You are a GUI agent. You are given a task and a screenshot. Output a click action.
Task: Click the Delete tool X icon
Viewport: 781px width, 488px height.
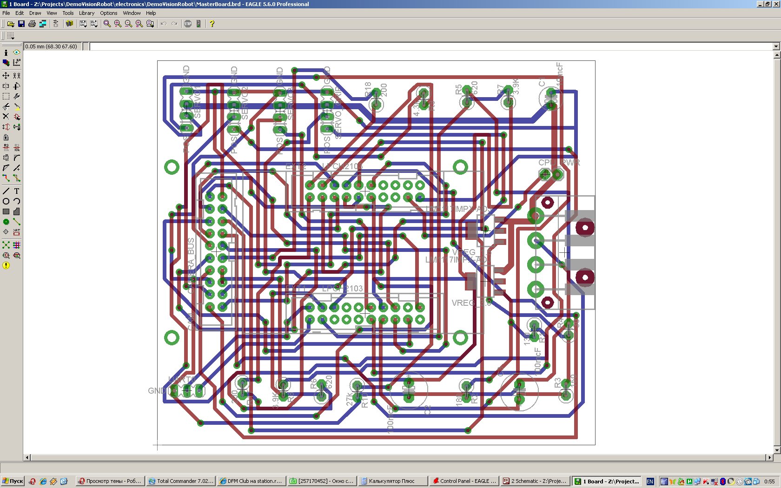point(6,116)
